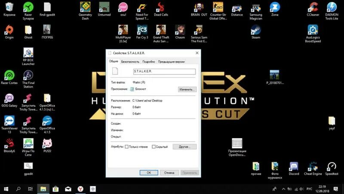Open taskbar search magnifier
Image resolution: width=344 pixels, height=194 pixels.
point(18,189)
